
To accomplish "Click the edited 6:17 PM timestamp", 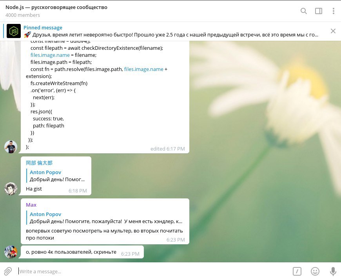I will 168,149.
